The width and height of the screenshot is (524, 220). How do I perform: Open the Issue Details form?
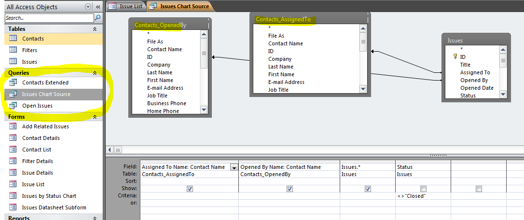pos(38,173)
